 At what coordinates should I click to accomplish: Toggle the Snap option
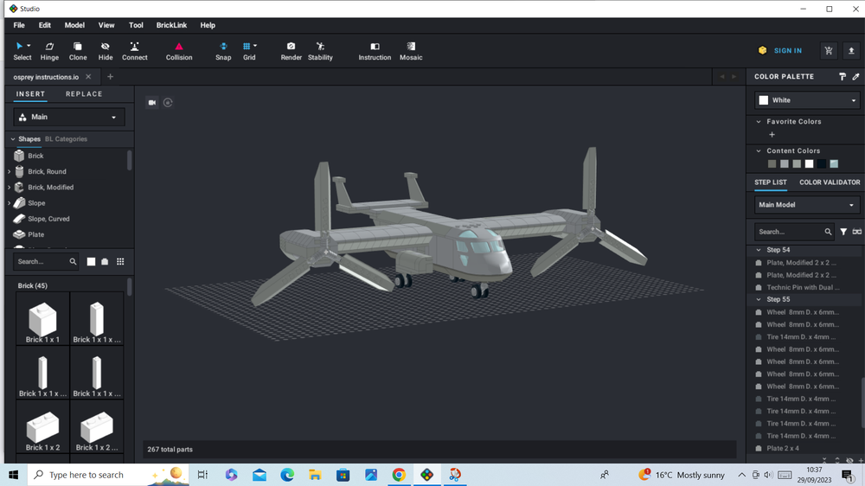pyautogui.click(x=223, y=51)
